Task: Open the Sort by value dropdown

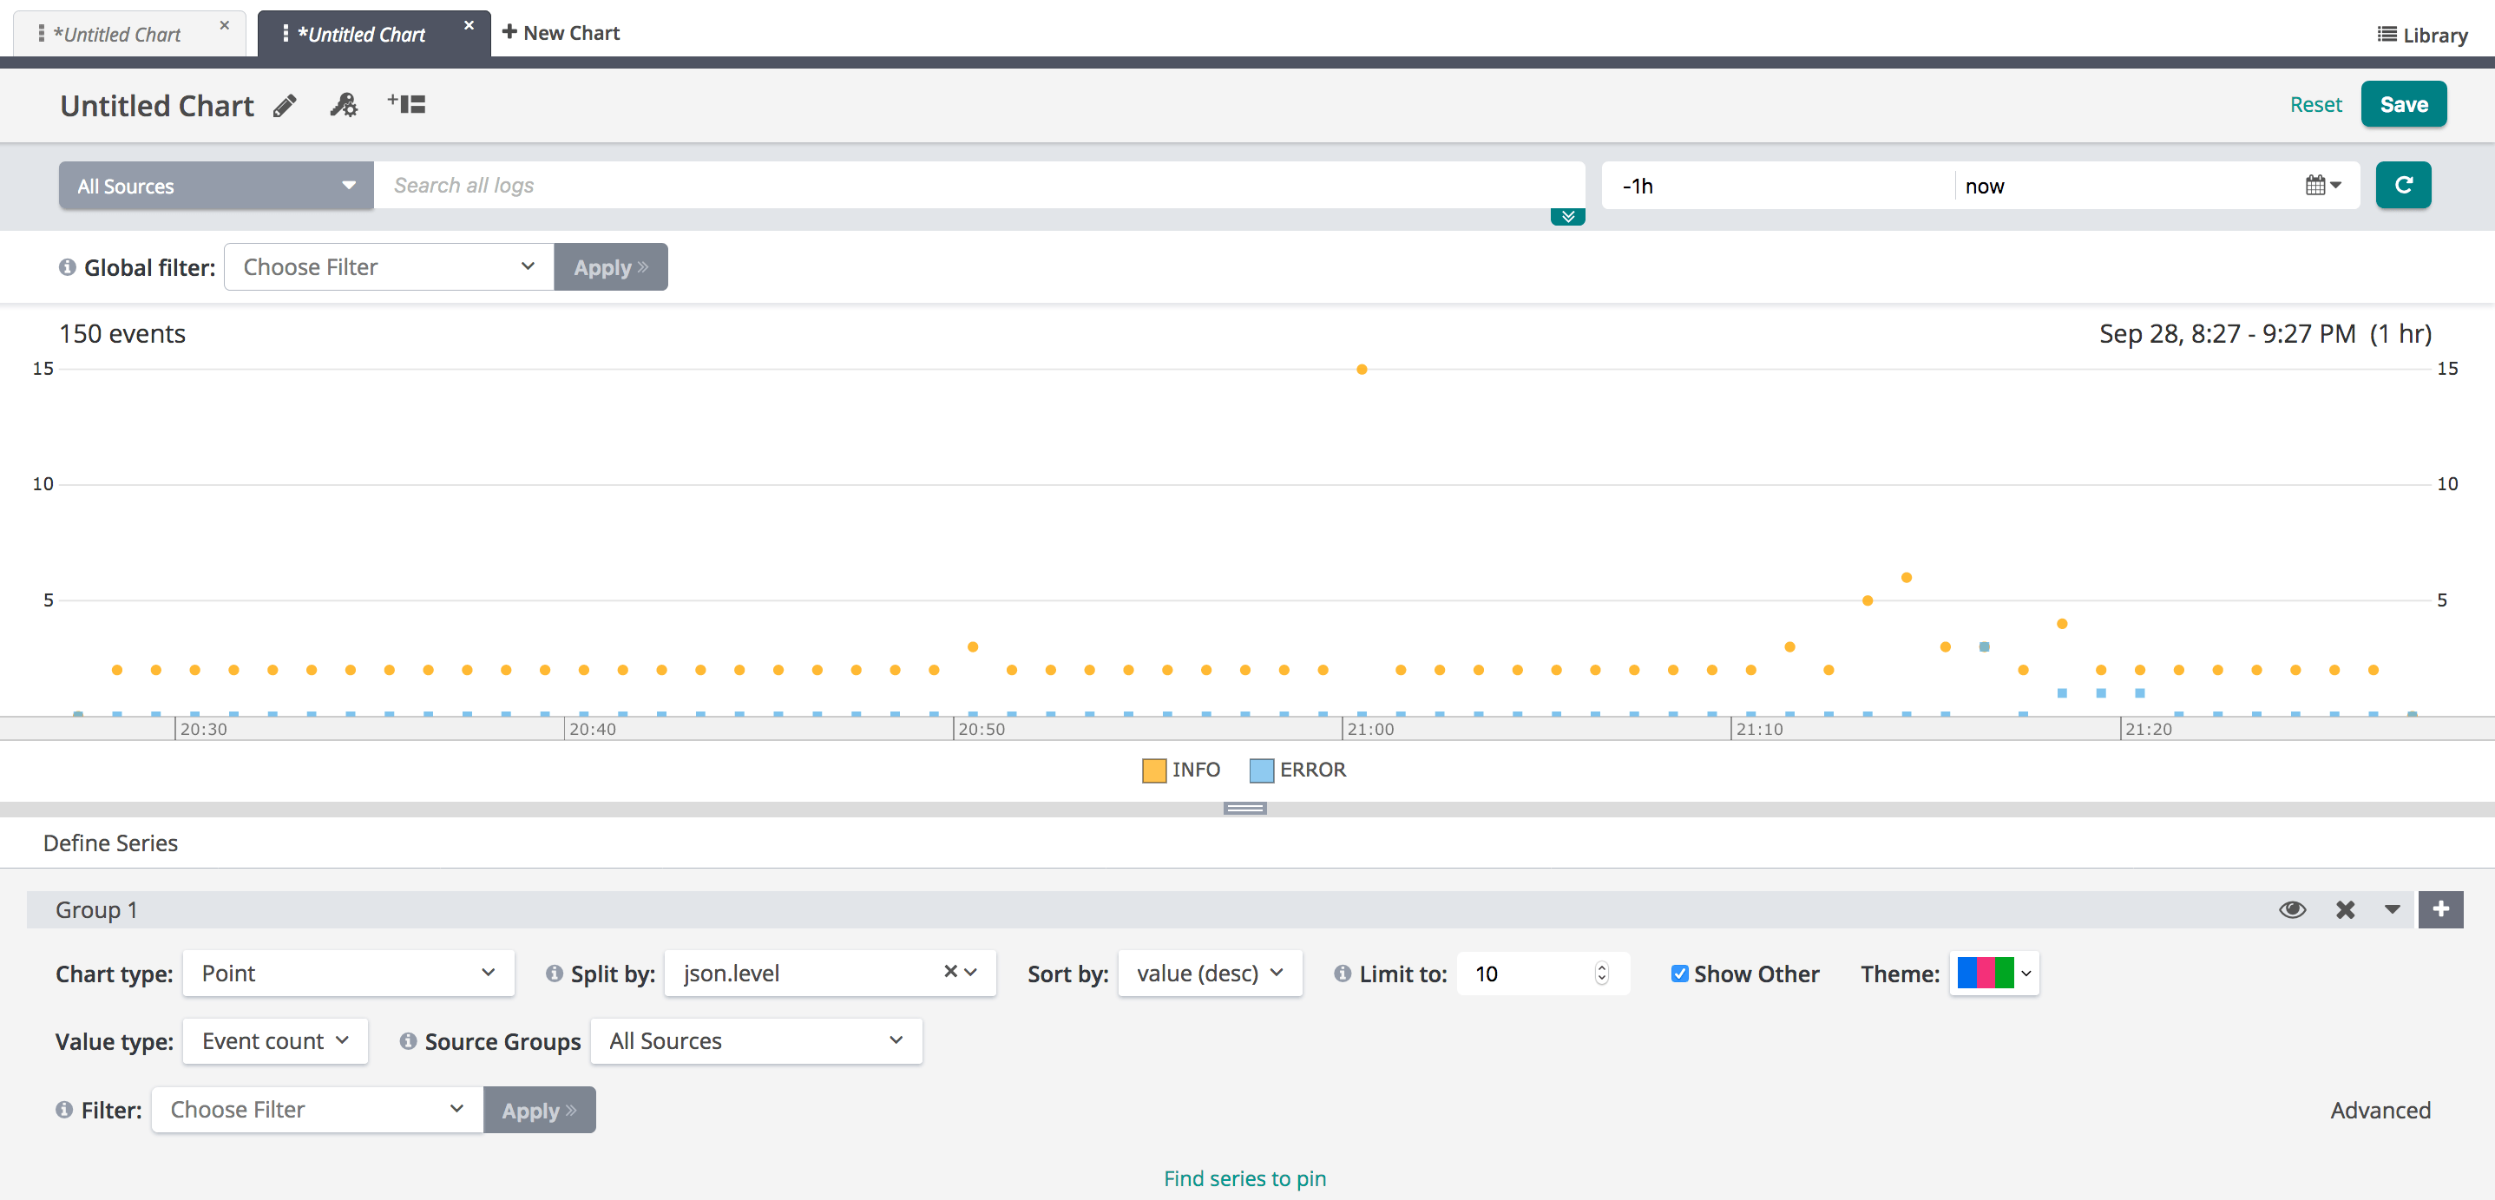Action: [x=1209, y=974]
